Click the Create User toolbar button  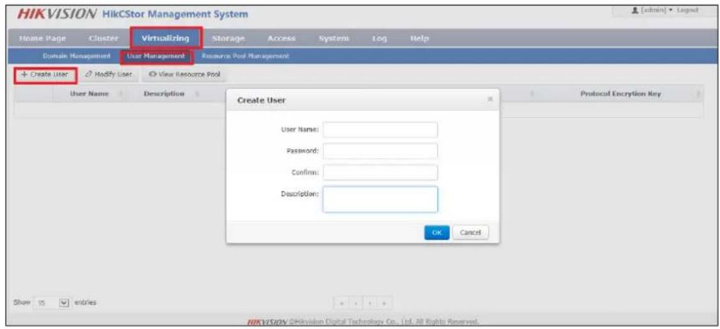(45, 75)
